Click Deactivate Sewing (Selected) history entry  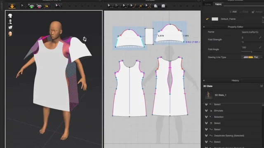pos(229,136)
